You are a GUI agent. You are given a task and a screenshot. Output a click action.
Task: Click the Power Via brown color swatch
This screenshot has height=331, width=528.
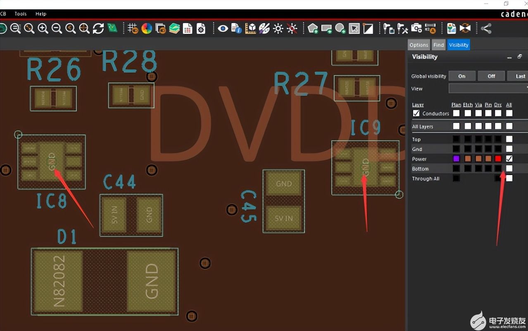coord(478,158)
